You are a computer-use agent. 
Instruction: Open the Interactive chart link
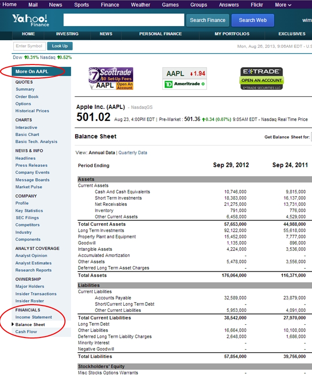click(x=27, y=128)
